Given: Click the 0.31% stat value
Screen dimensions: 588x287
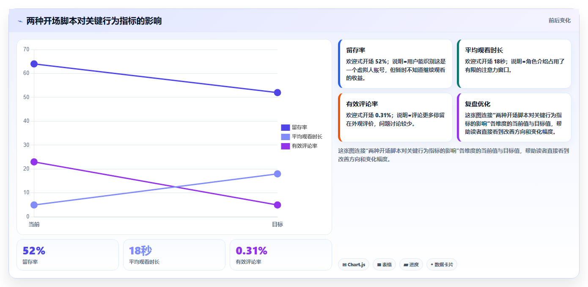Looking at the screenshot, I should pos(252,251).
